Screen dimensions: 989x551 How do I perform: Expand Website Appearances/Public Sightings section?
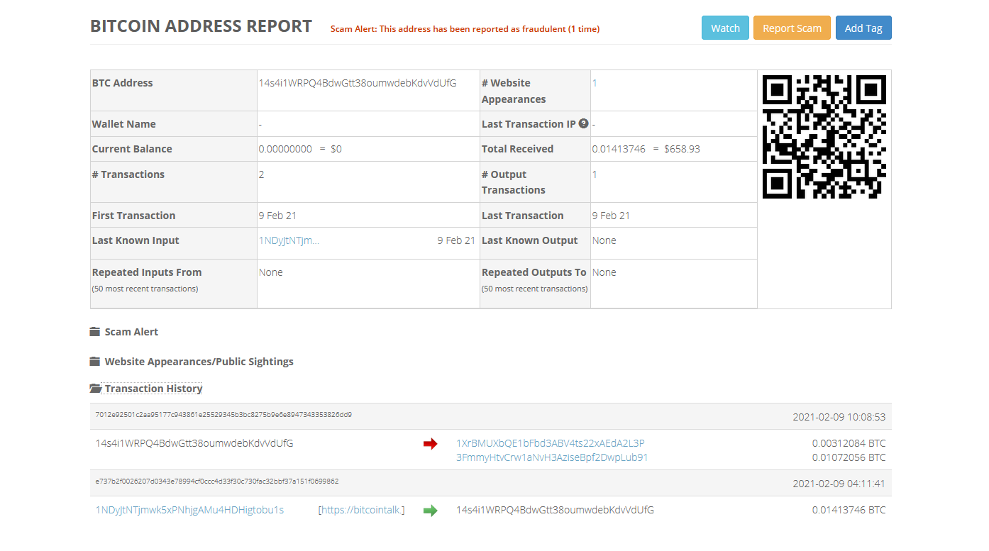coord(199,362)
